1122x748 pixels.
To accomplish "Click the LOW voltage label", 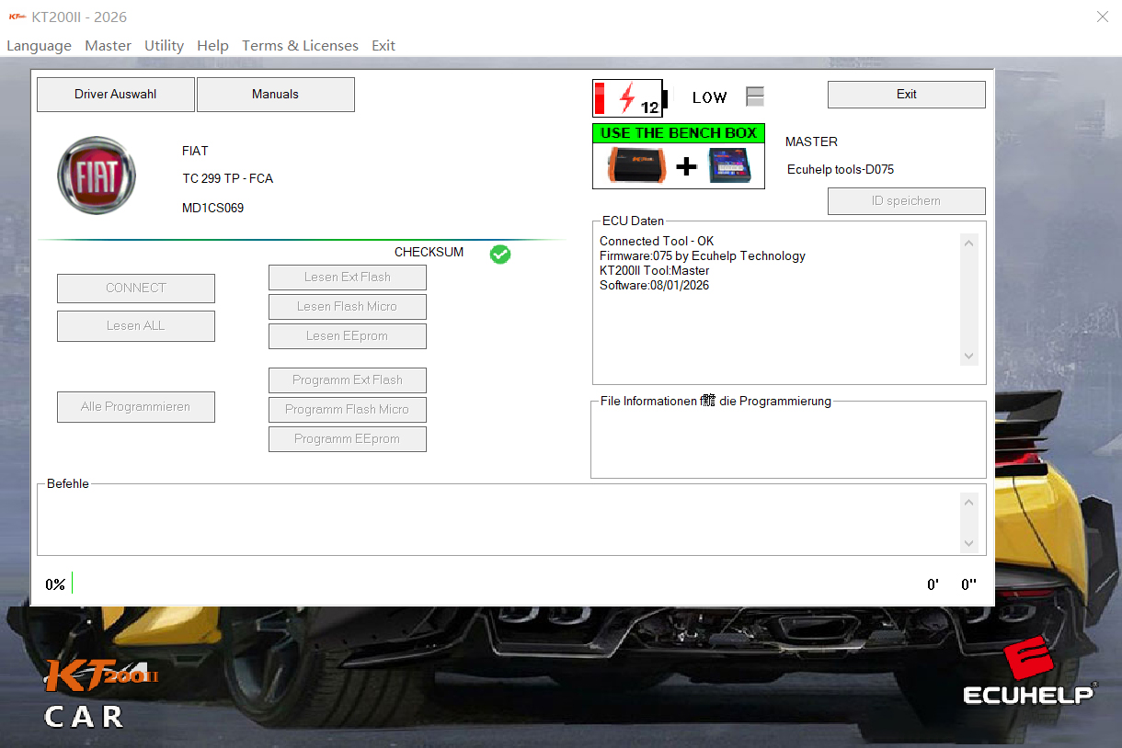I will tap(709, 97).
